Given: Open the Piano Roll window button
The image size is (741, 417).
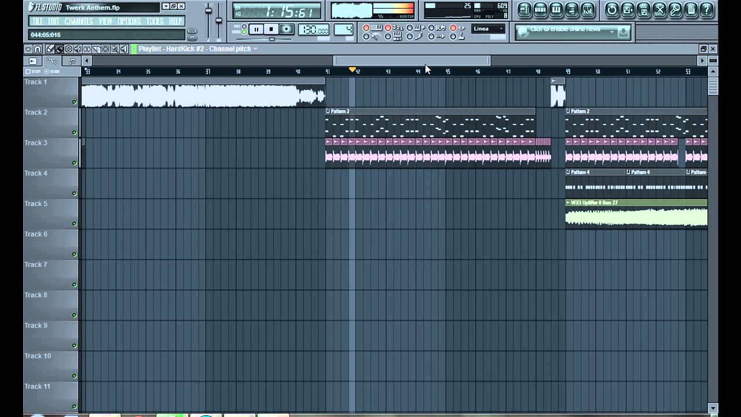Looking at the screenshot, I should 556,9.
